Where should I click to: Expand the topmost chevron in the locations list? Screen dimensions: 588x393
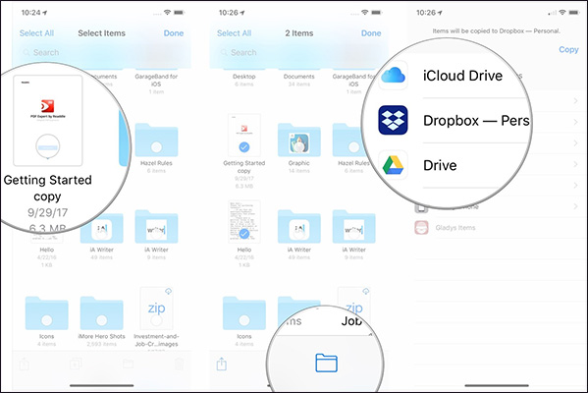pyautogui.click(x=575, y=100)
